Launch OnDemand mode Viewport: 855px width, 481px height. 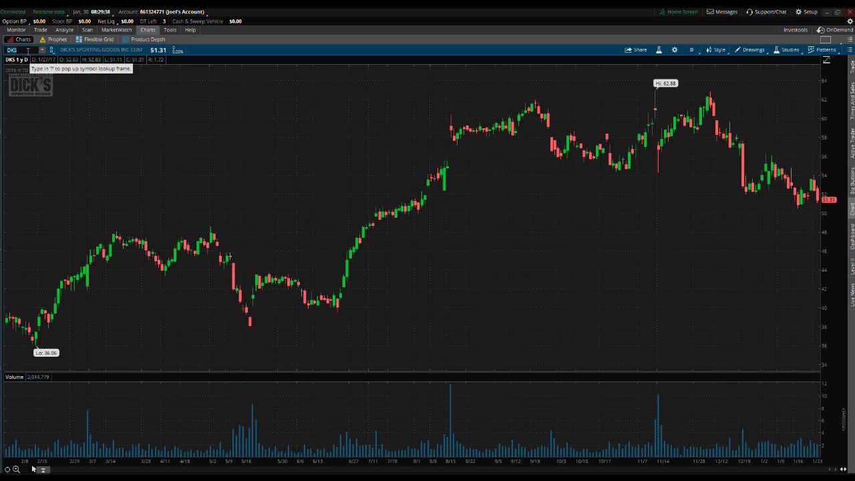coord(835,30)
